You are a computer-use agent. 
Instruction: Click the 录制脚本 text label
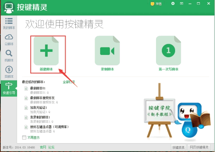107,69
